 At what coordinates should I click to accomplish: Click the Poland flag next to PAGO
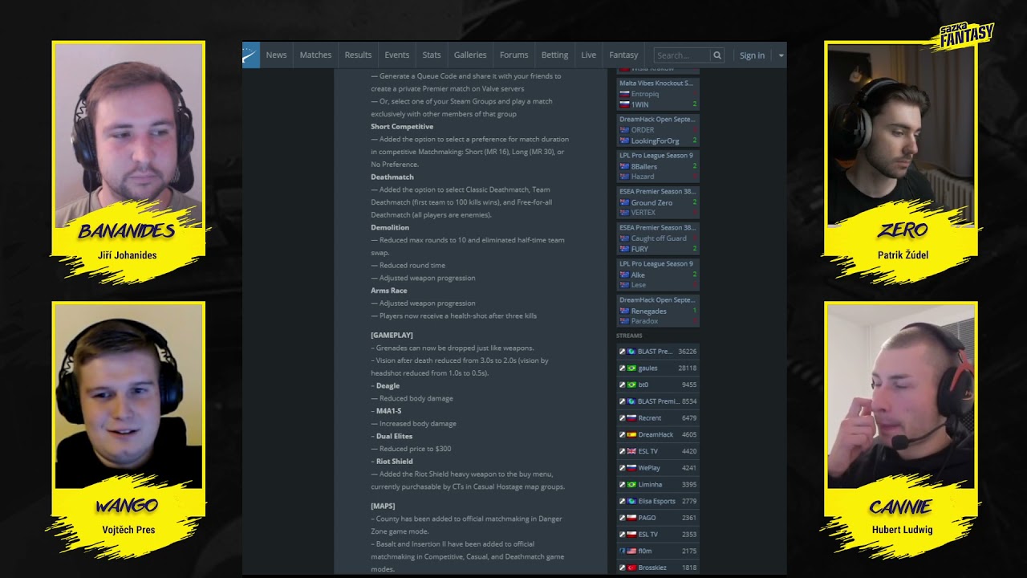(631, 518)
